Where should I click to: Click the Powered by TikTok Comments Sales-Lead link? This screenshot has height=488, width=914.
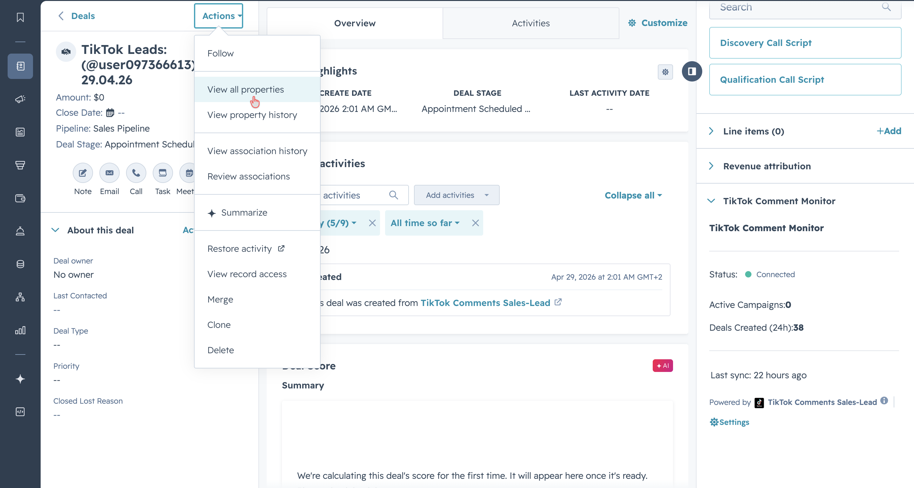click(x=822, y=402)
